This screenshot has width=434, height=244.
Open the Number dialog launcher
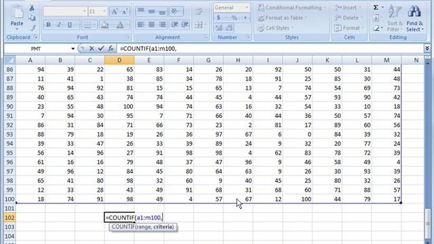point(248,37)
